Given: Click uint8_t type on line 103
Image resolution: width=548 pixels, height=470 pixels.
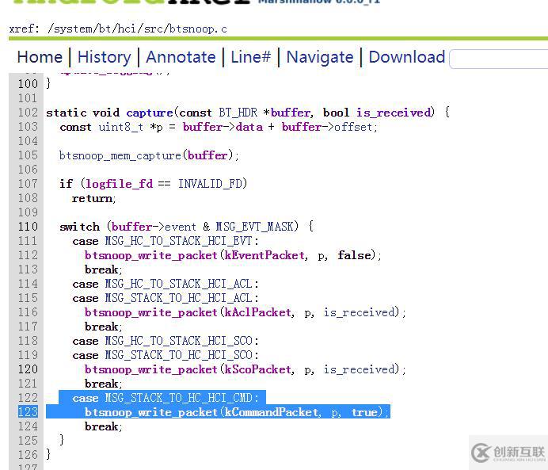Looking at the screenshot, I should click(120, 127).
